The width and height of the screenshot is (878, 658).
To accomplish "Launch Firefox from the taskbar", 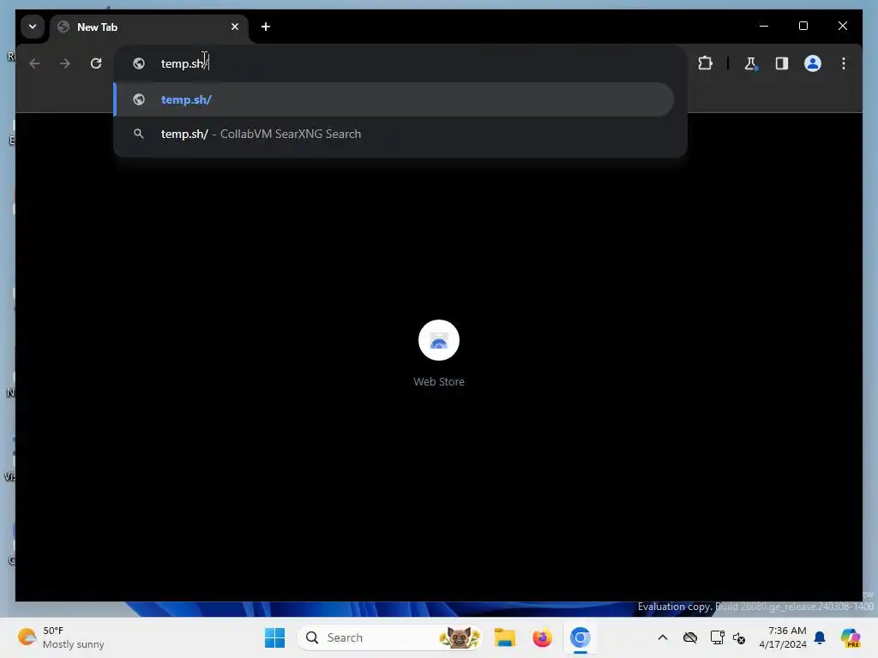I will (542, 637).
